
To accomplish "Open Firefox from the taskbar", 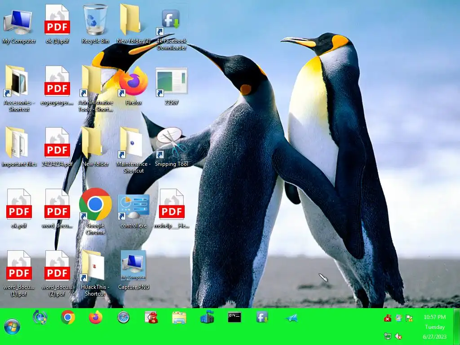I will (x=96, y=317).
